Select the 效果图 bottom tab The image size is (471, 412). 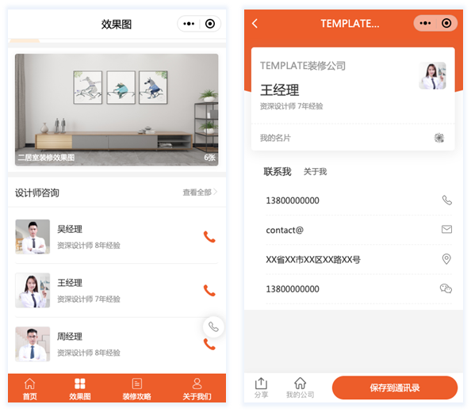point(80,389)
